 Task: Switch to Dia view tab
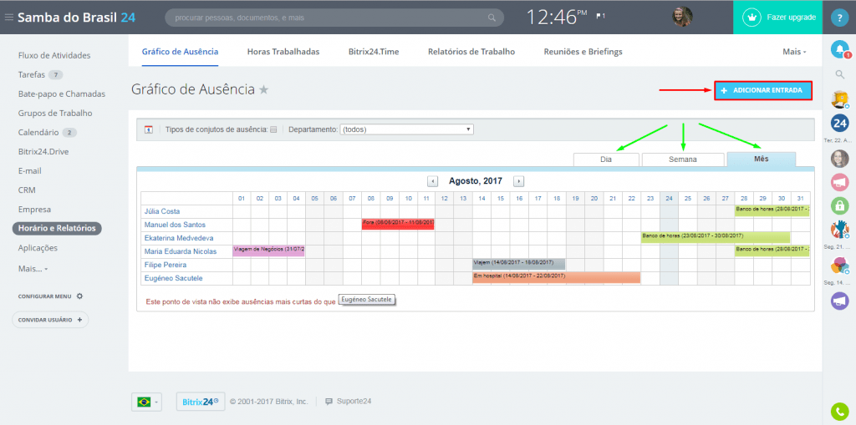point(606,159)
